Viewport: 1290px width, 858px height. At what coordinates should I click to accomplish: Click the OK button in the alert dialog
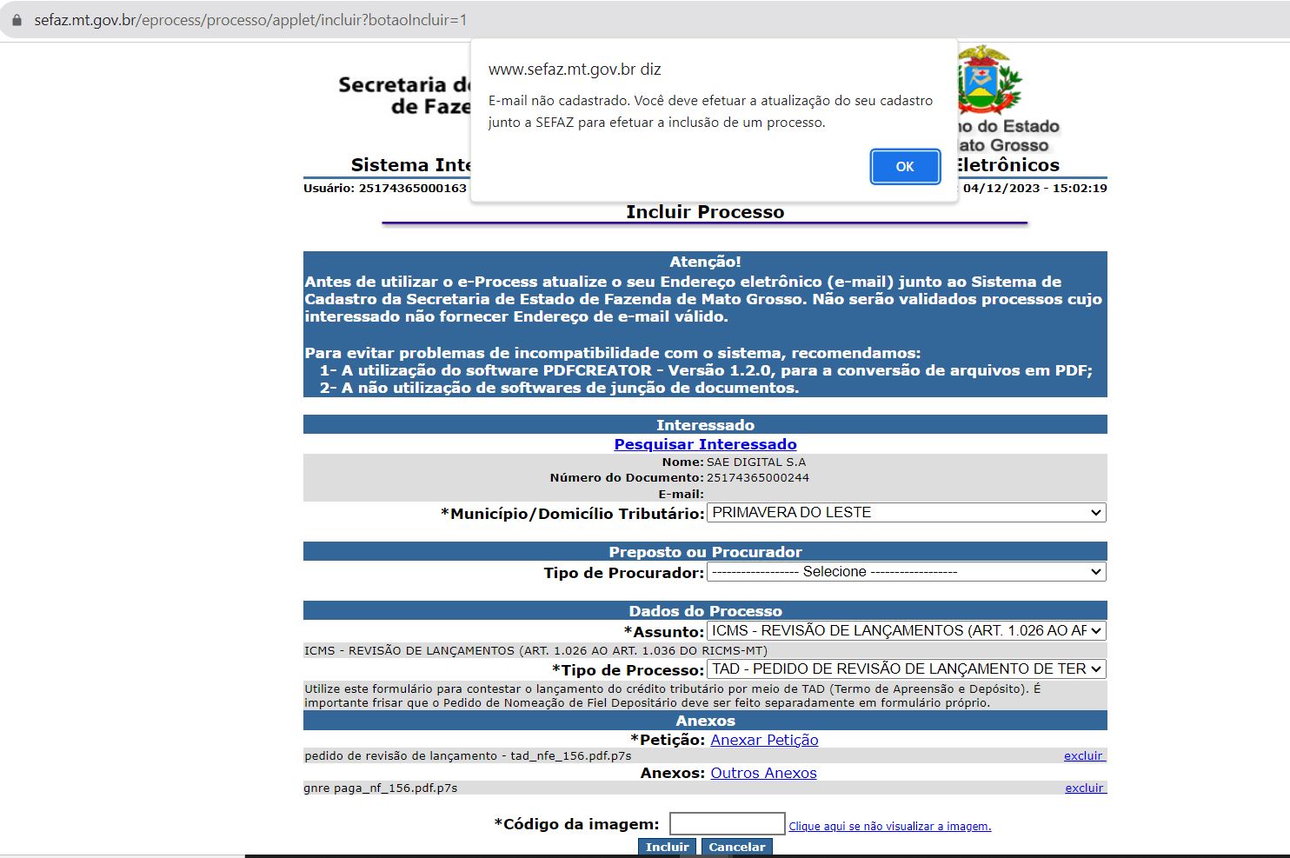point(905,167)
